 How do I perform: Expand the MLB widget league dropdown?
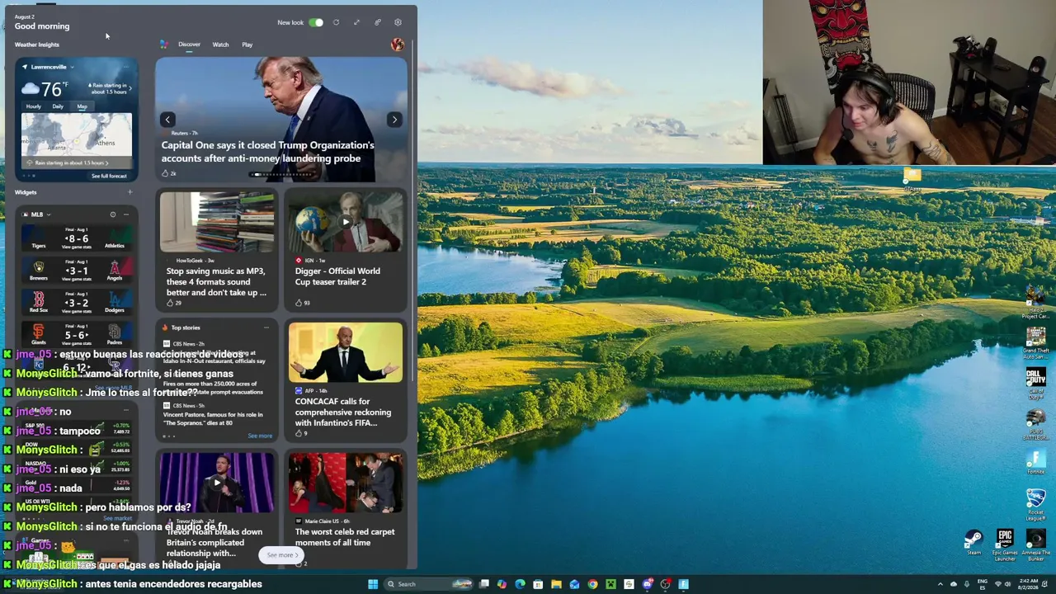[49, 214]
